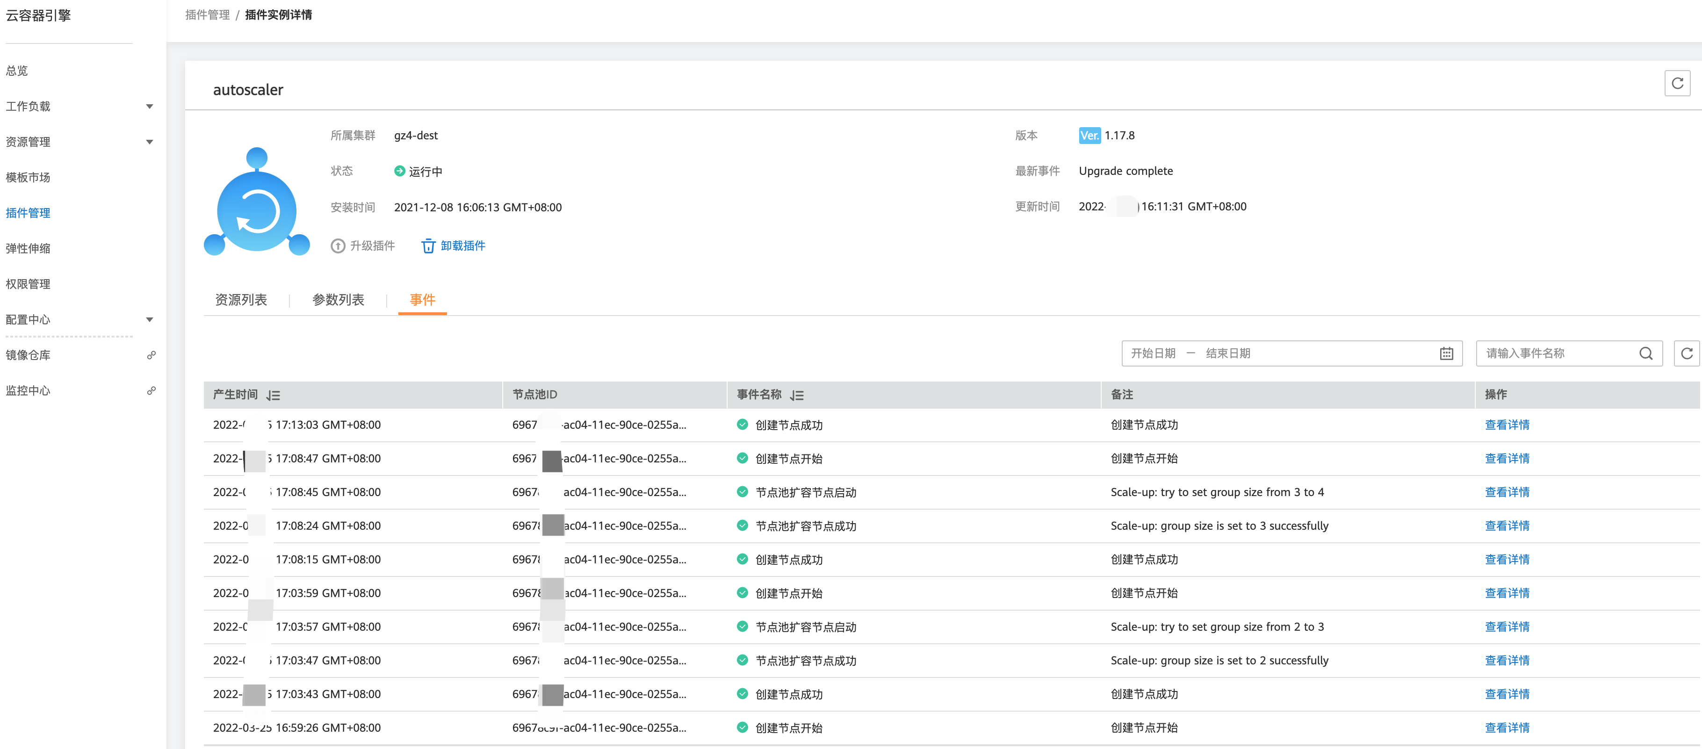Click the 开始日期 start date field
Screen dimensions: 1702x749
coord(1153,353)
